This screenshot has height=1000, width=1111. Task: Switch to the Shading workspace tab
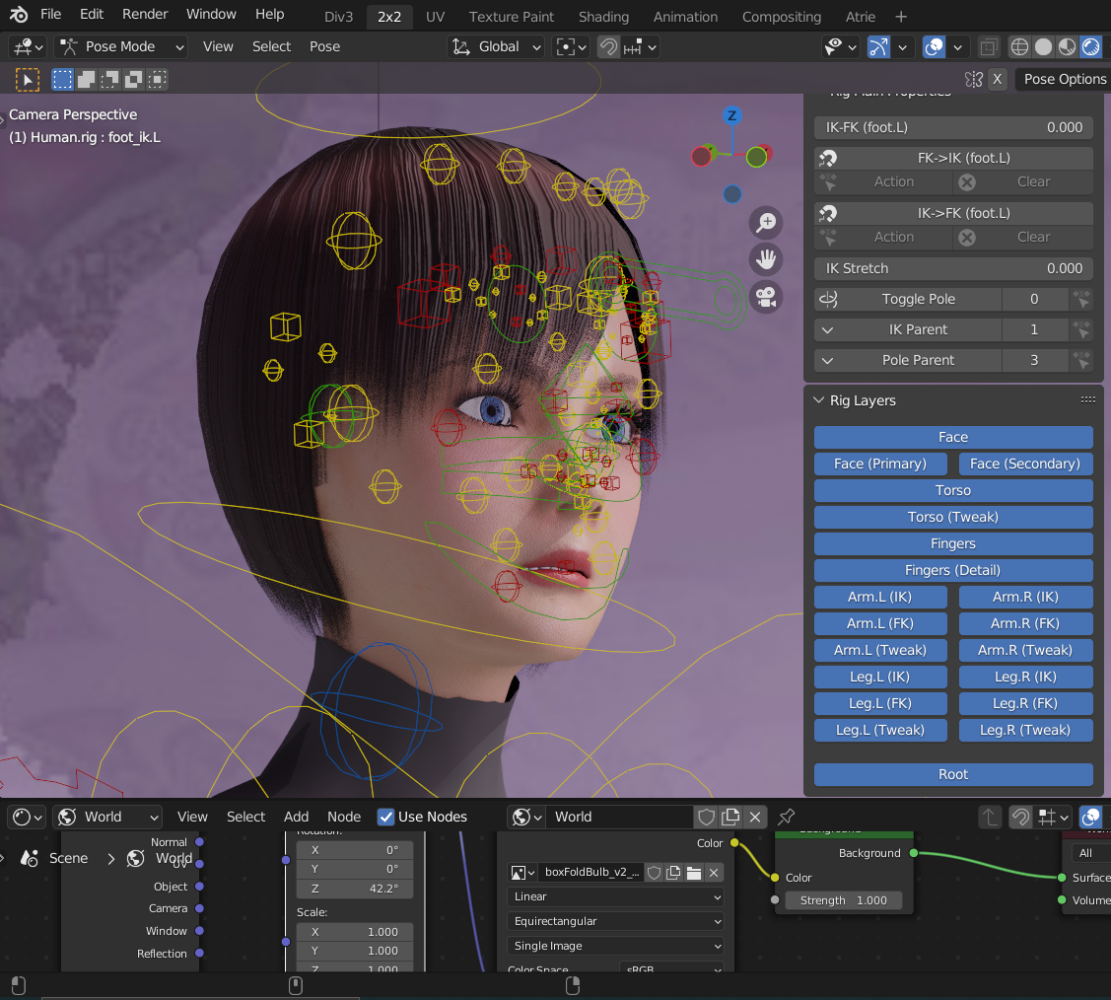(603, 16)
